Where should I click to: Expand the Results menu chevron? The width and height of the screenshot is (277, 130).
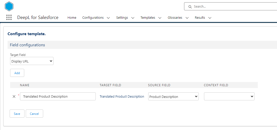[210, 18]
